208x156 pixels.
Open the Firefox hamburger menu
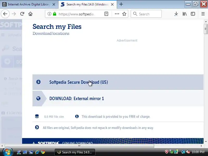[203, 14]
